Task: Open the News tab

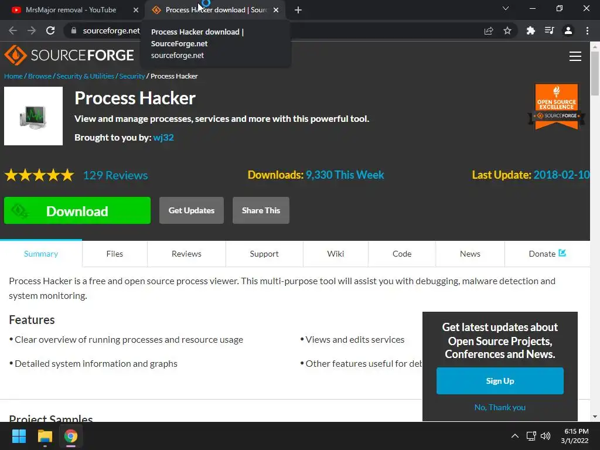Action: click(470, 254)
